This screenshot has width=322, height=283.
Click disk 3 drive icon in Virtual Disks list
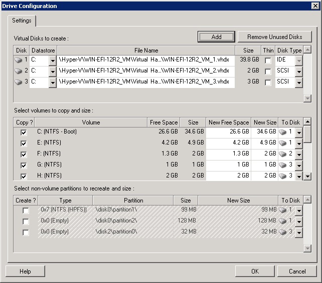[19, 82]
